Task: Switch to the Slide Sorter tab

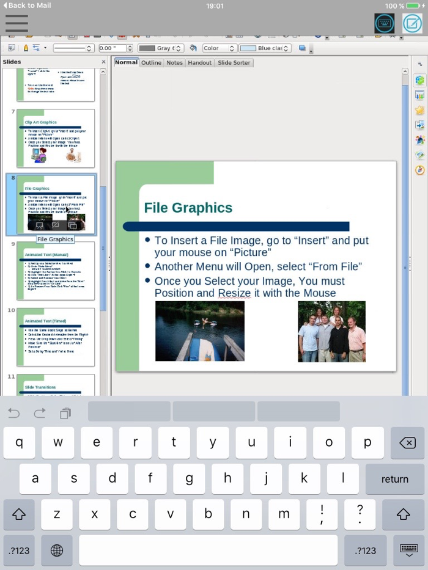Action: click(x=234, y=62)
